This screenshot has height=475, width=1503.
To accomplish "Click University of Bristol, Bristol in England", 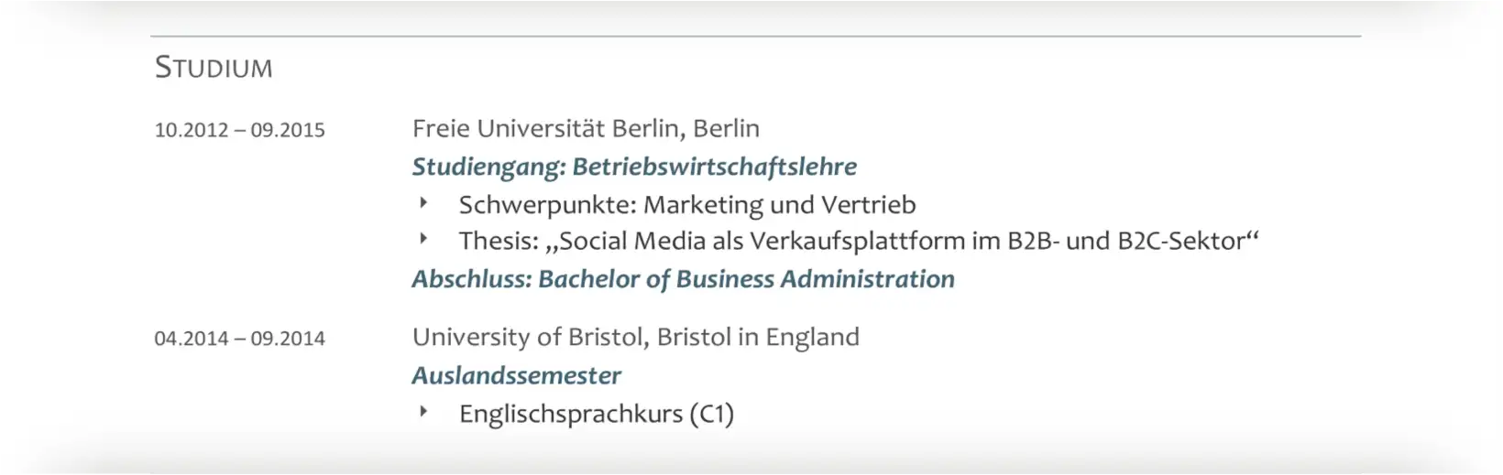I will tap(636, 337).
